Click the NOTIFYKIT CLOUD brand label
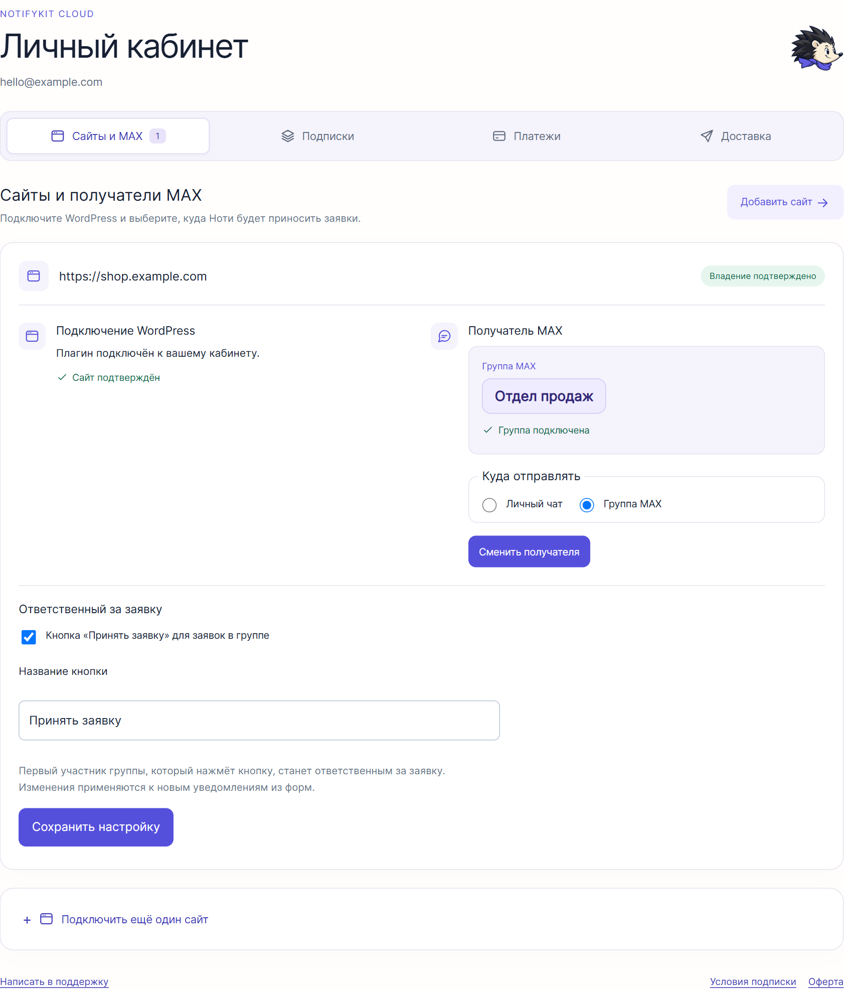Image resolution: width=844 pixels, height=990 pixels. click(47, 14)
